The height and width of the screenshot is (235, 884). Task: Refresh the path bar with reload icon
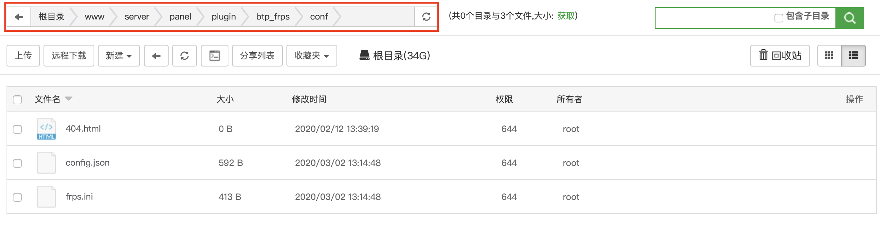click(426, 17)
